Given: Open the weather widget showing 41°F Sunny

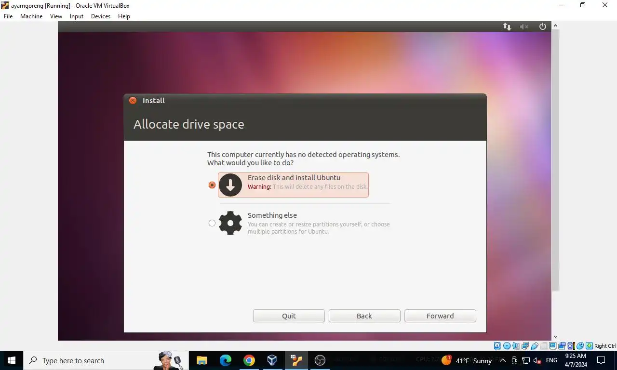Looking at the screenshot, I should 467,360.
